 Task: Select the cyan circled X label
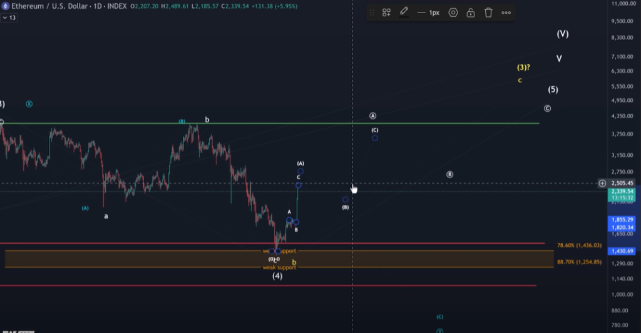[x=29, y=104]
